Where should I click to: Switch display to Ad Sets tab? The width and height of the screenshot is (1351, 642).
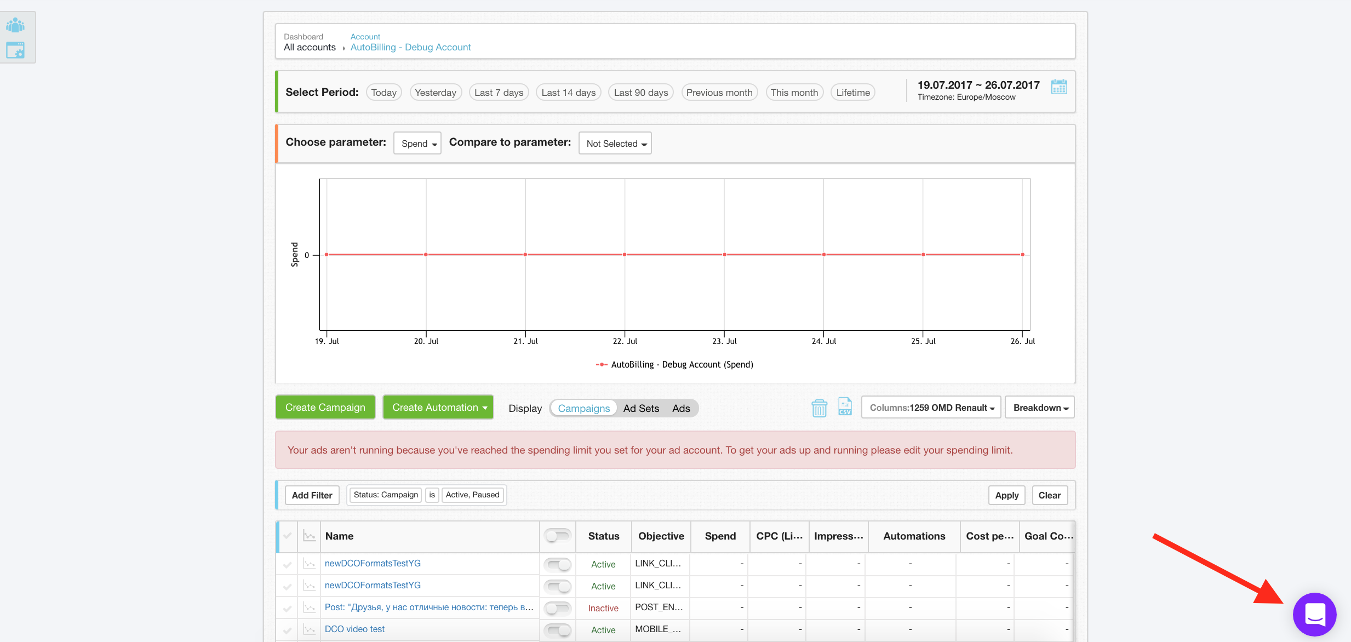(x=641, y=408)
